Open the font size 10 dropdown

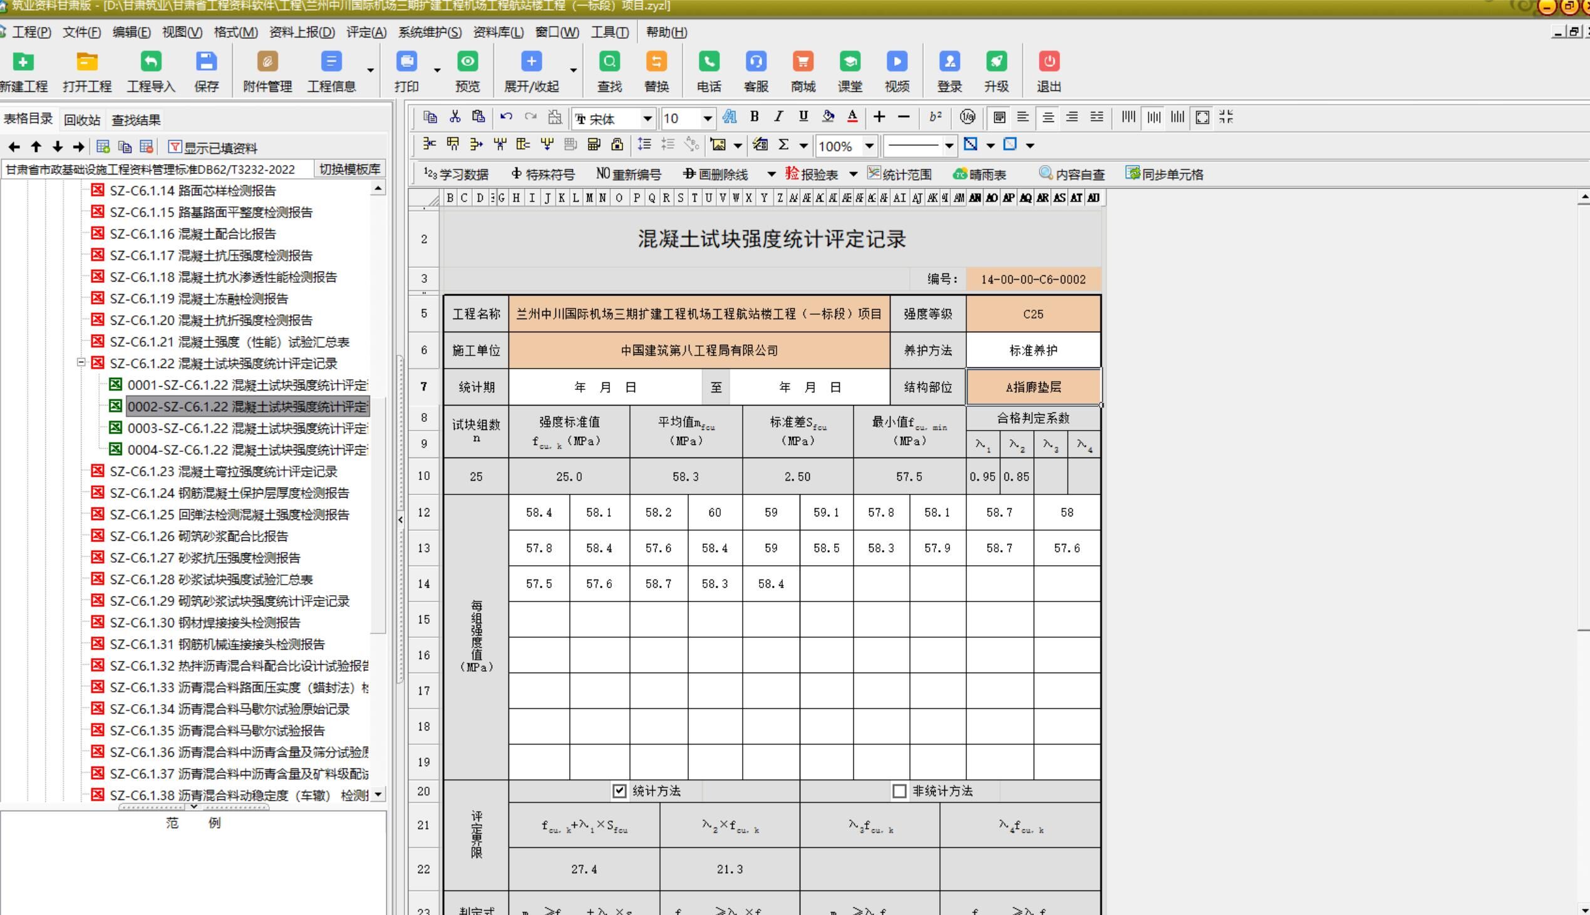(707, 119)
